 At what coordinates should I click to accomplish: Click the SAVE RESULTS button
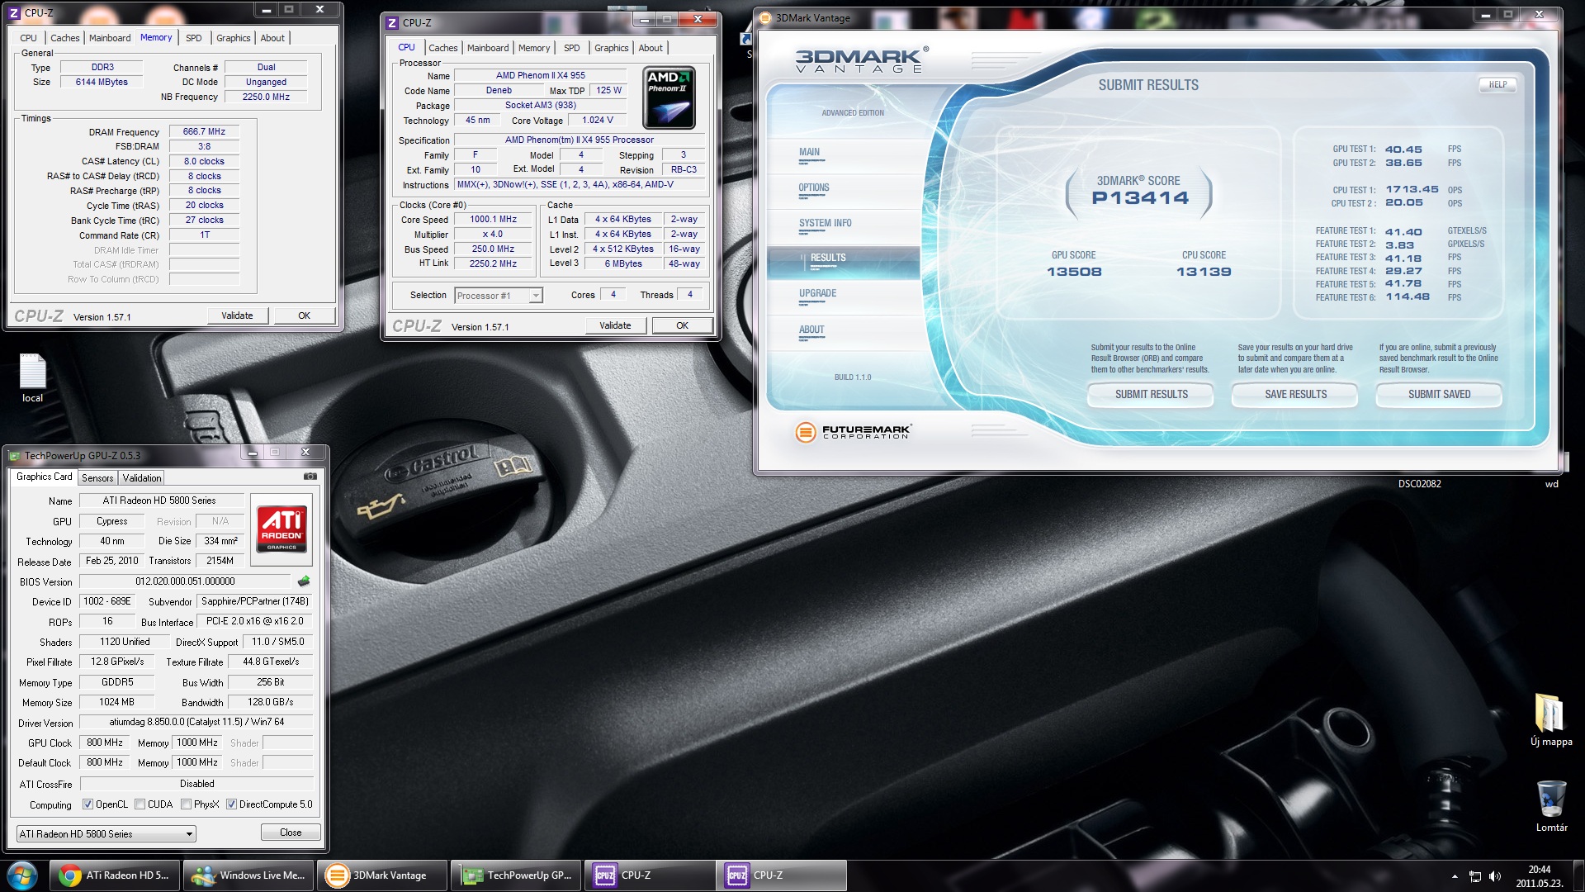[x=1295, y=395]
